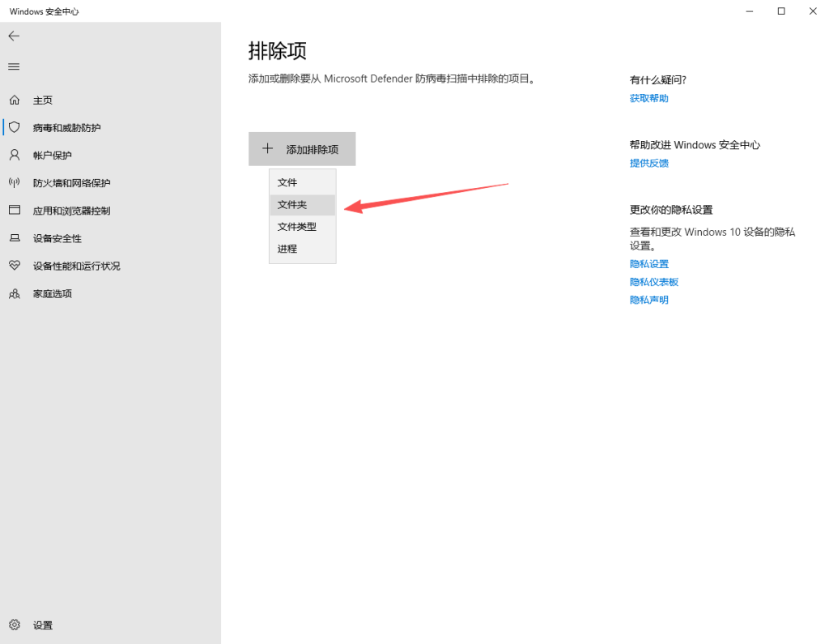The height and width of the screenshot is (644, 829).
Task: Open the 获取帮助 link
Action: tap(649, 98)
